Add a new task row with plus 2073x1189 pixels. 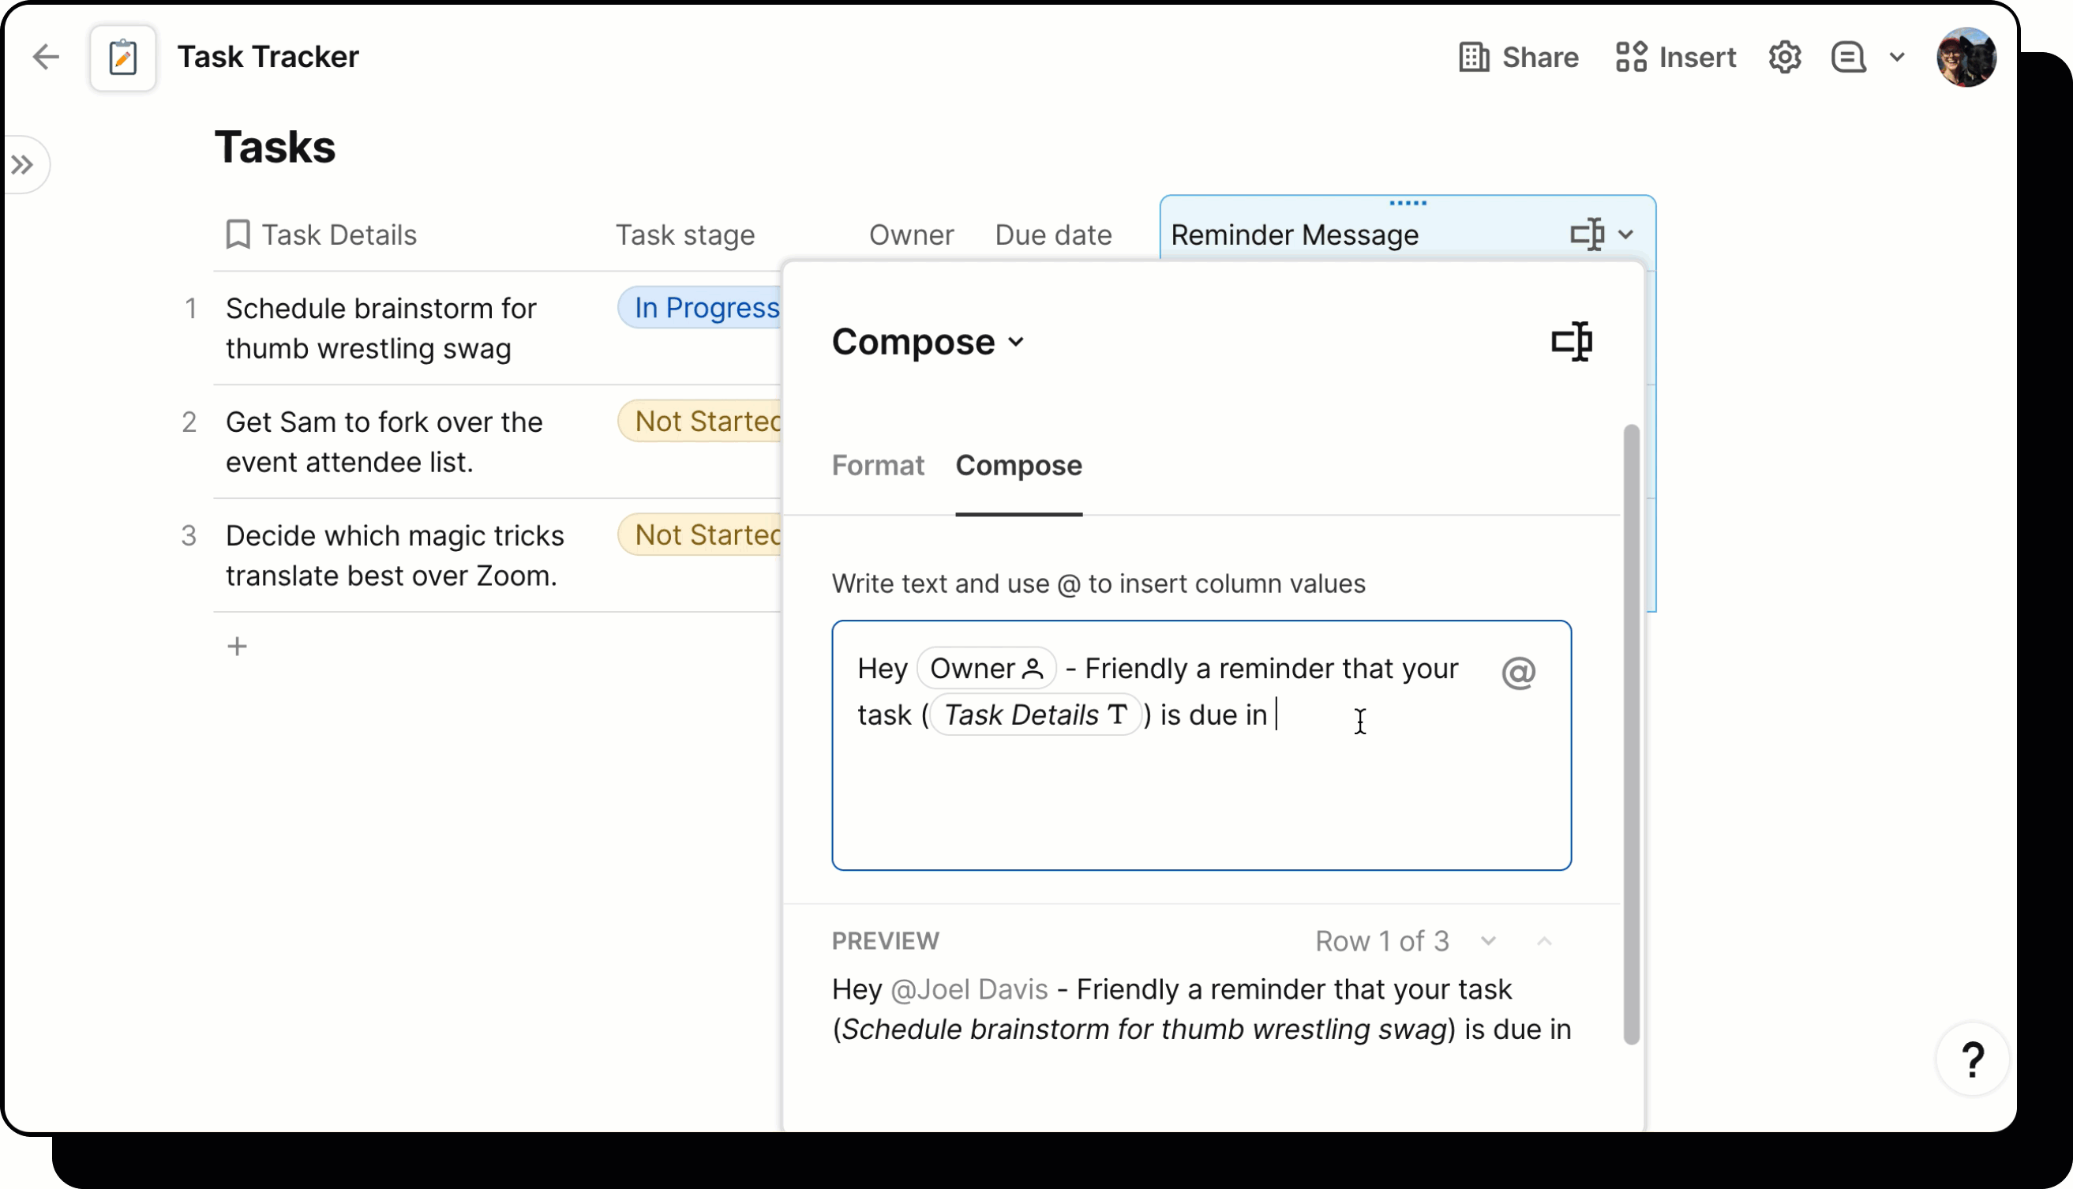pos(237,646)
